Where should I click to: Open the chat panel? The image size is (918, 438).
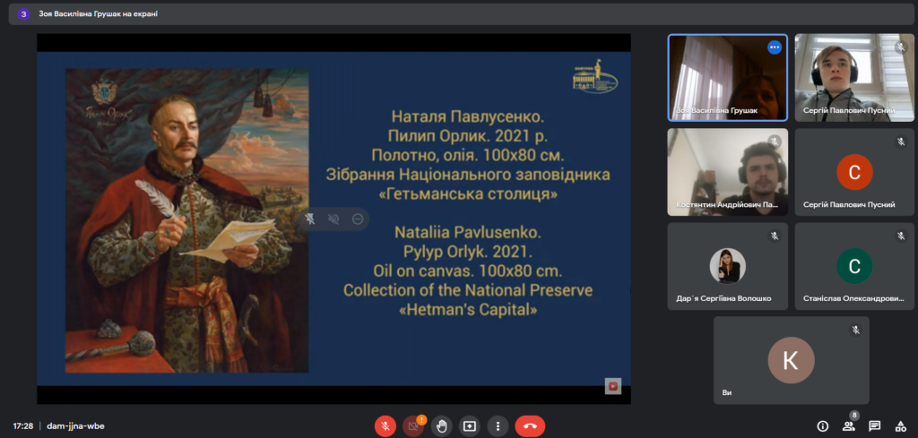click(874, 426)
